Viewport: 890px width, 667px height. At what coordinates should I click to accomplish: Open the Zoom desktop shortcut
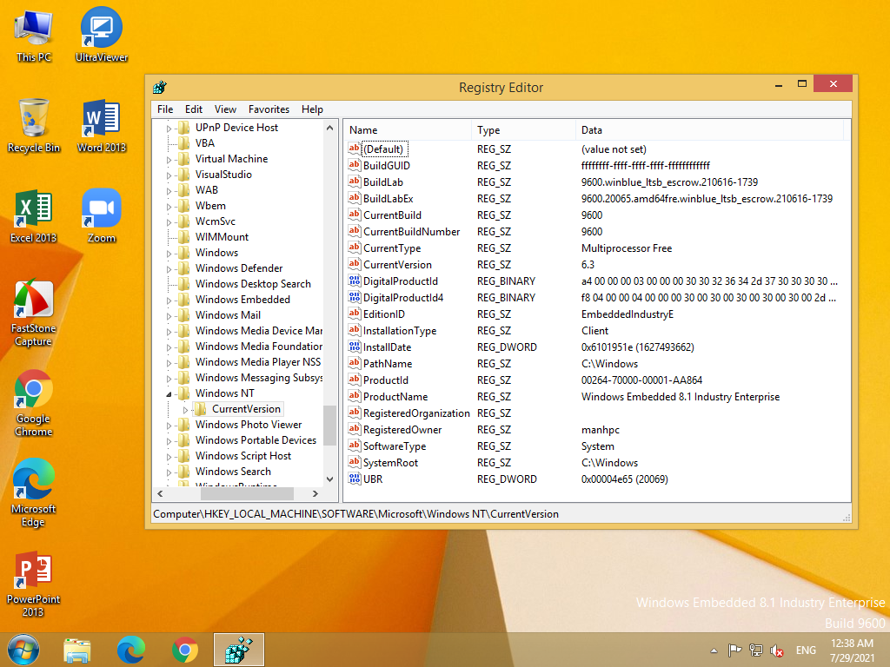(x=102, y=209)
